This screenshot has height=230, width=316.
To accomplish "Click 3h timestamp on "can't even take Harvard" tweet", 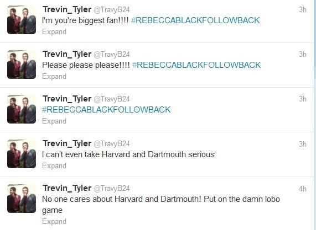I will 303,144.
